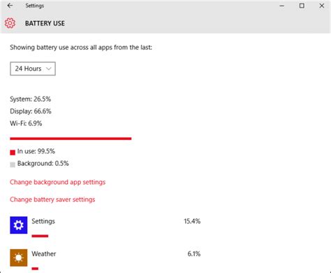This screenshot has height=273, width=331.
Task: Click the 15.4% value for Settings
Action: pos(192,221)
